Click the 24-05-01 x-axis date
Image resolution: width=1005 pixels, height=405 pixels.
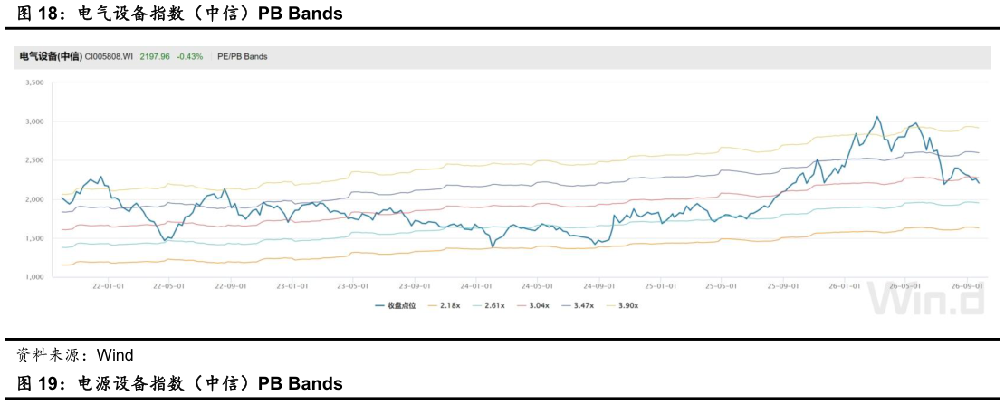click(x=537, y=286)
